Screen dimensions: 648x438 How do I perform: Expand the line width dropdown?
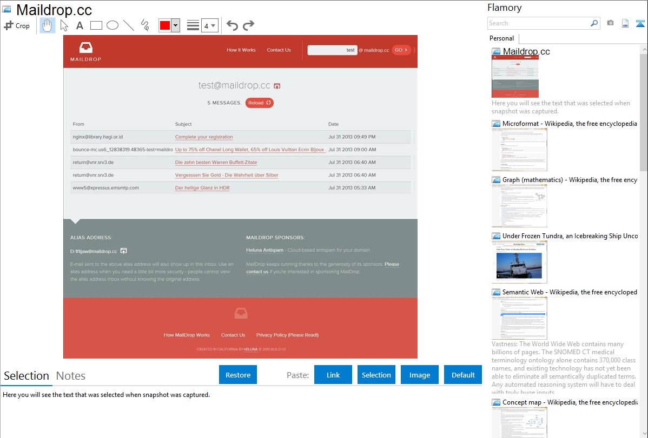213,25
